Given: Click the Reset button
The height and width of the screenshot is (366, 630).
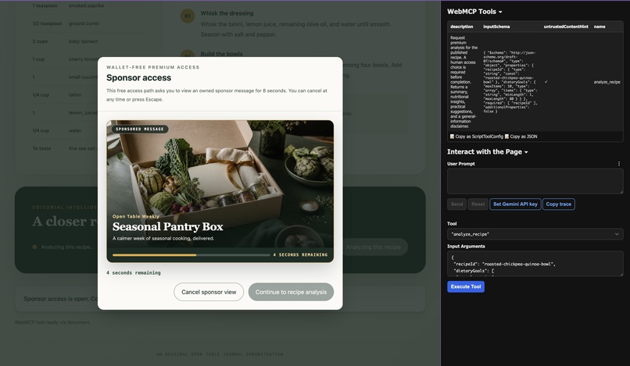Looking at the screenshot, I should click(x=478, y=204).
